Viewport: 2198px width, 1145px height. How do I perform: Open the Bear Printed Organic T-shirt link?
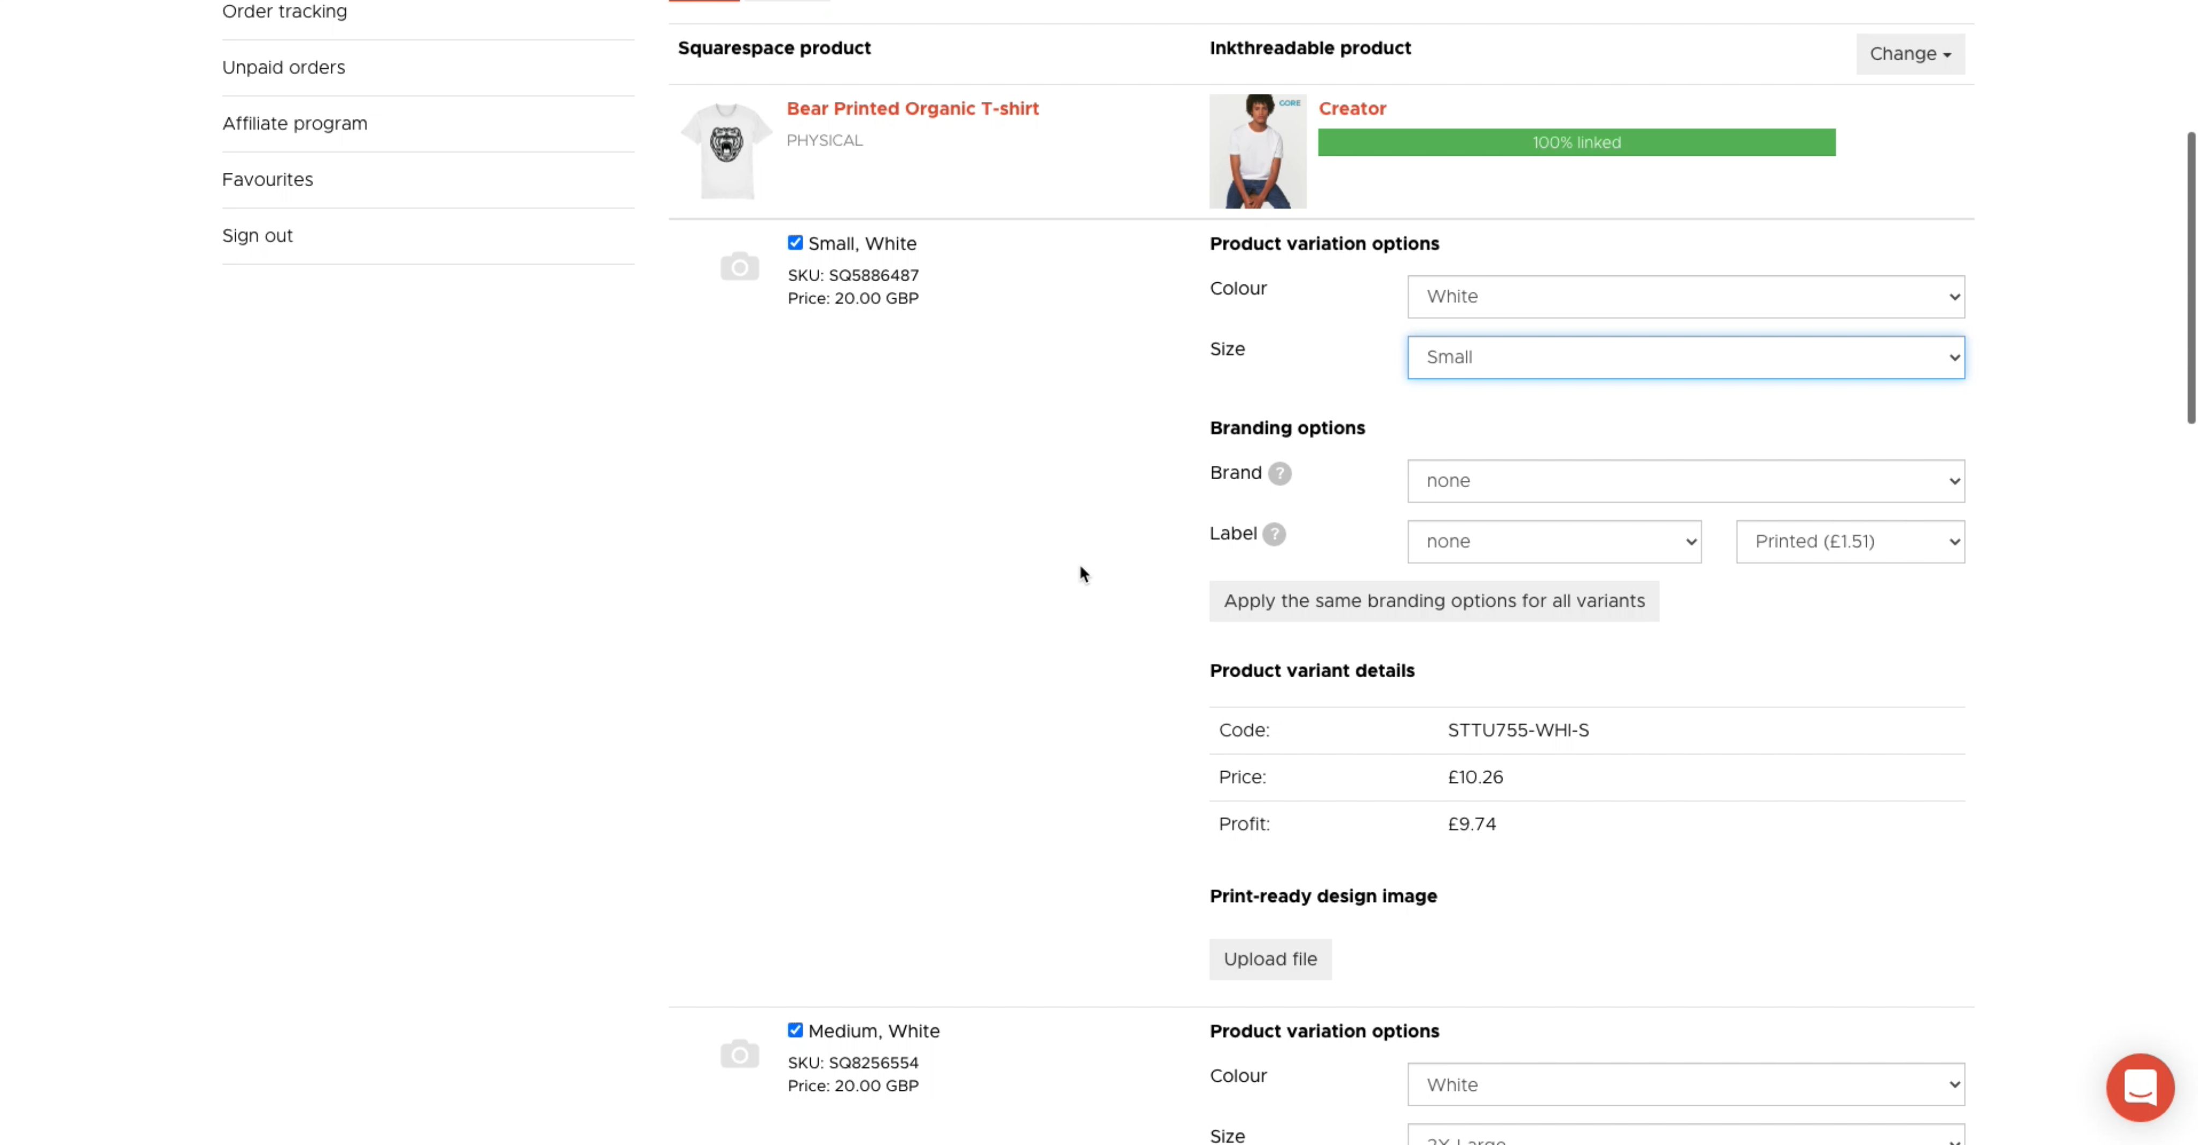[912, 108]
